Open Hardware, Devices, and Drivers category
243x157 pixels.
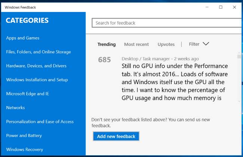click(36, 66)
